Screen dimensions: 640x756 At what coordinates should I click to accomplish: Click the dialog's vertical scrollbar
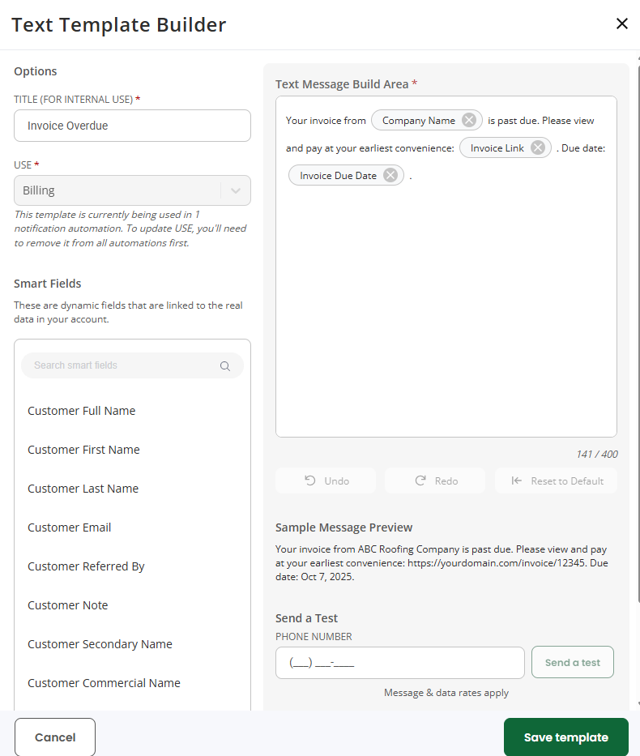pyautogui.click(x=638, y=333)
